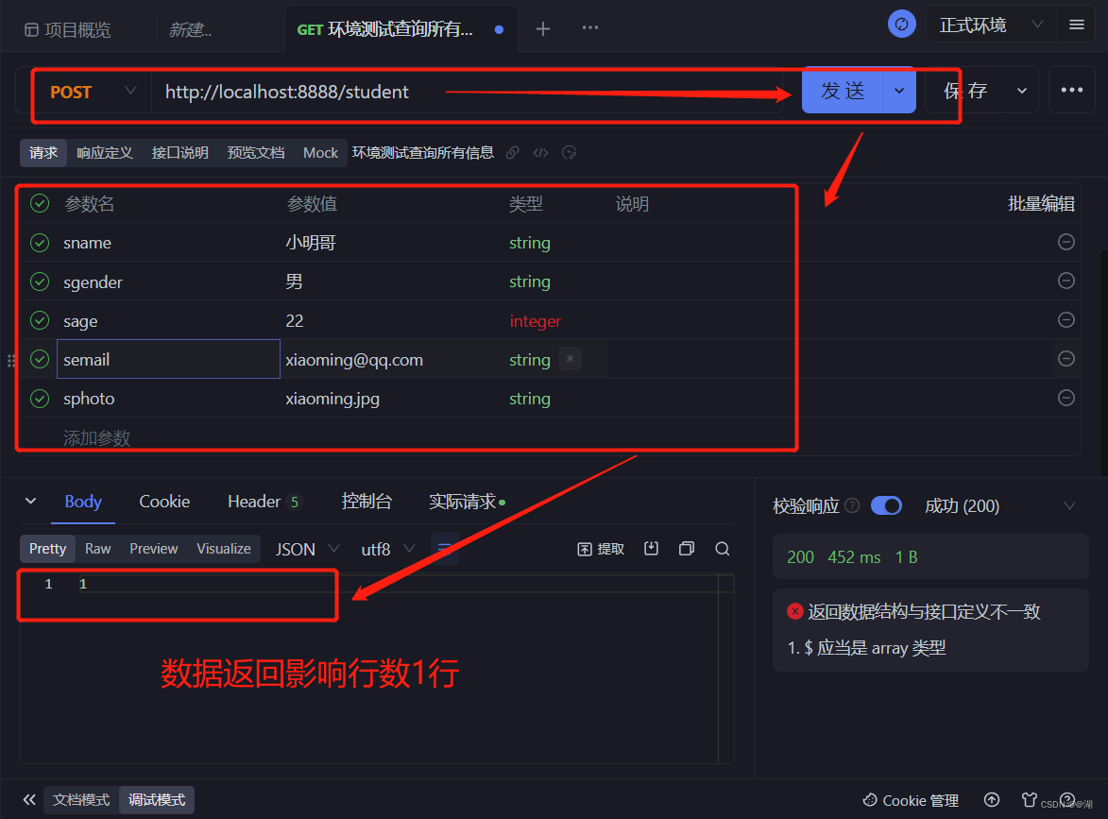
Task: Remove the semail parameter row
Action: pyautogui.click(x=1066, y=358)
